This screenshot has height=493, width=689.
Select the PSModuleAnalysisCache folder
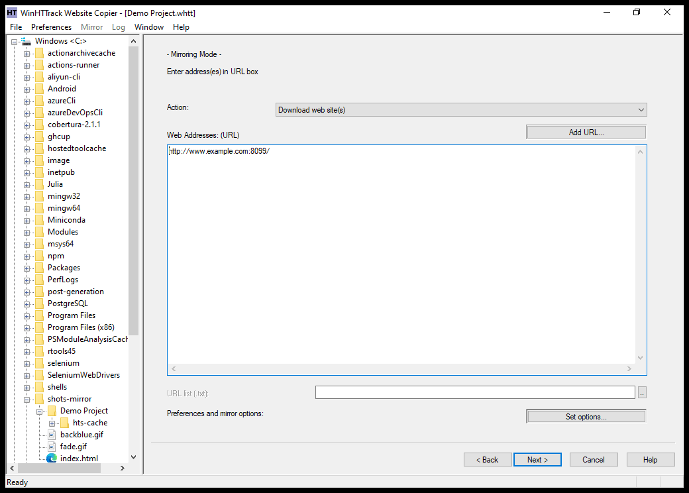click(87, 339)
